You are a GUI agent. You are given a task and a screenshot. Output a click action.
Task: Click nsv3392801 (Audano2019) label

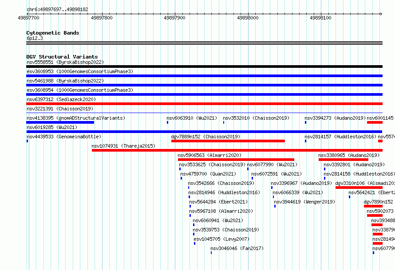354,164
